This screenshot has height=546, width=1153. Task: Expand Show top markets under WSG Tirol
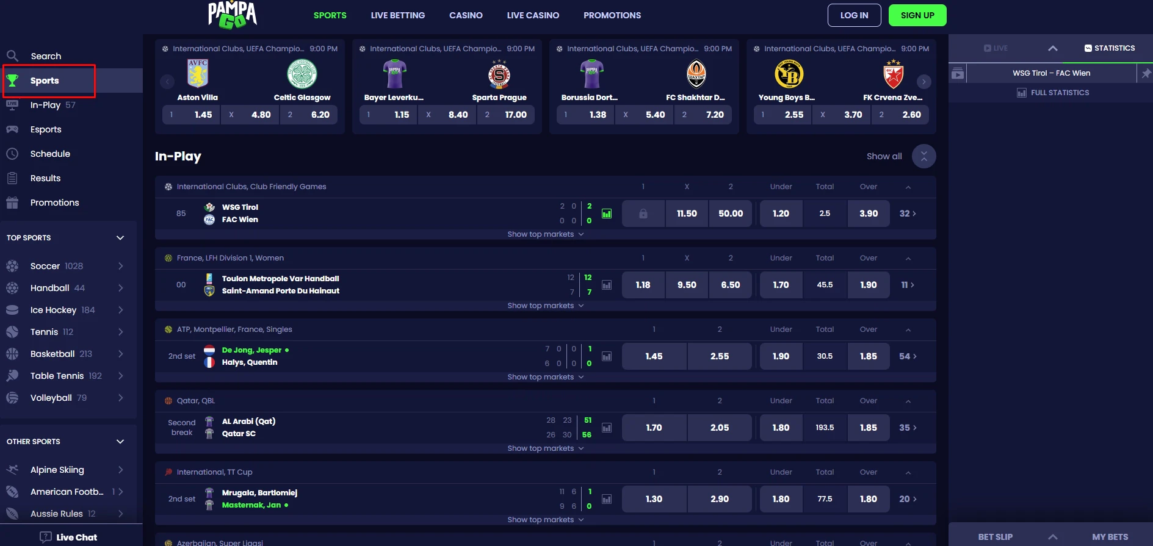[546, 234]
